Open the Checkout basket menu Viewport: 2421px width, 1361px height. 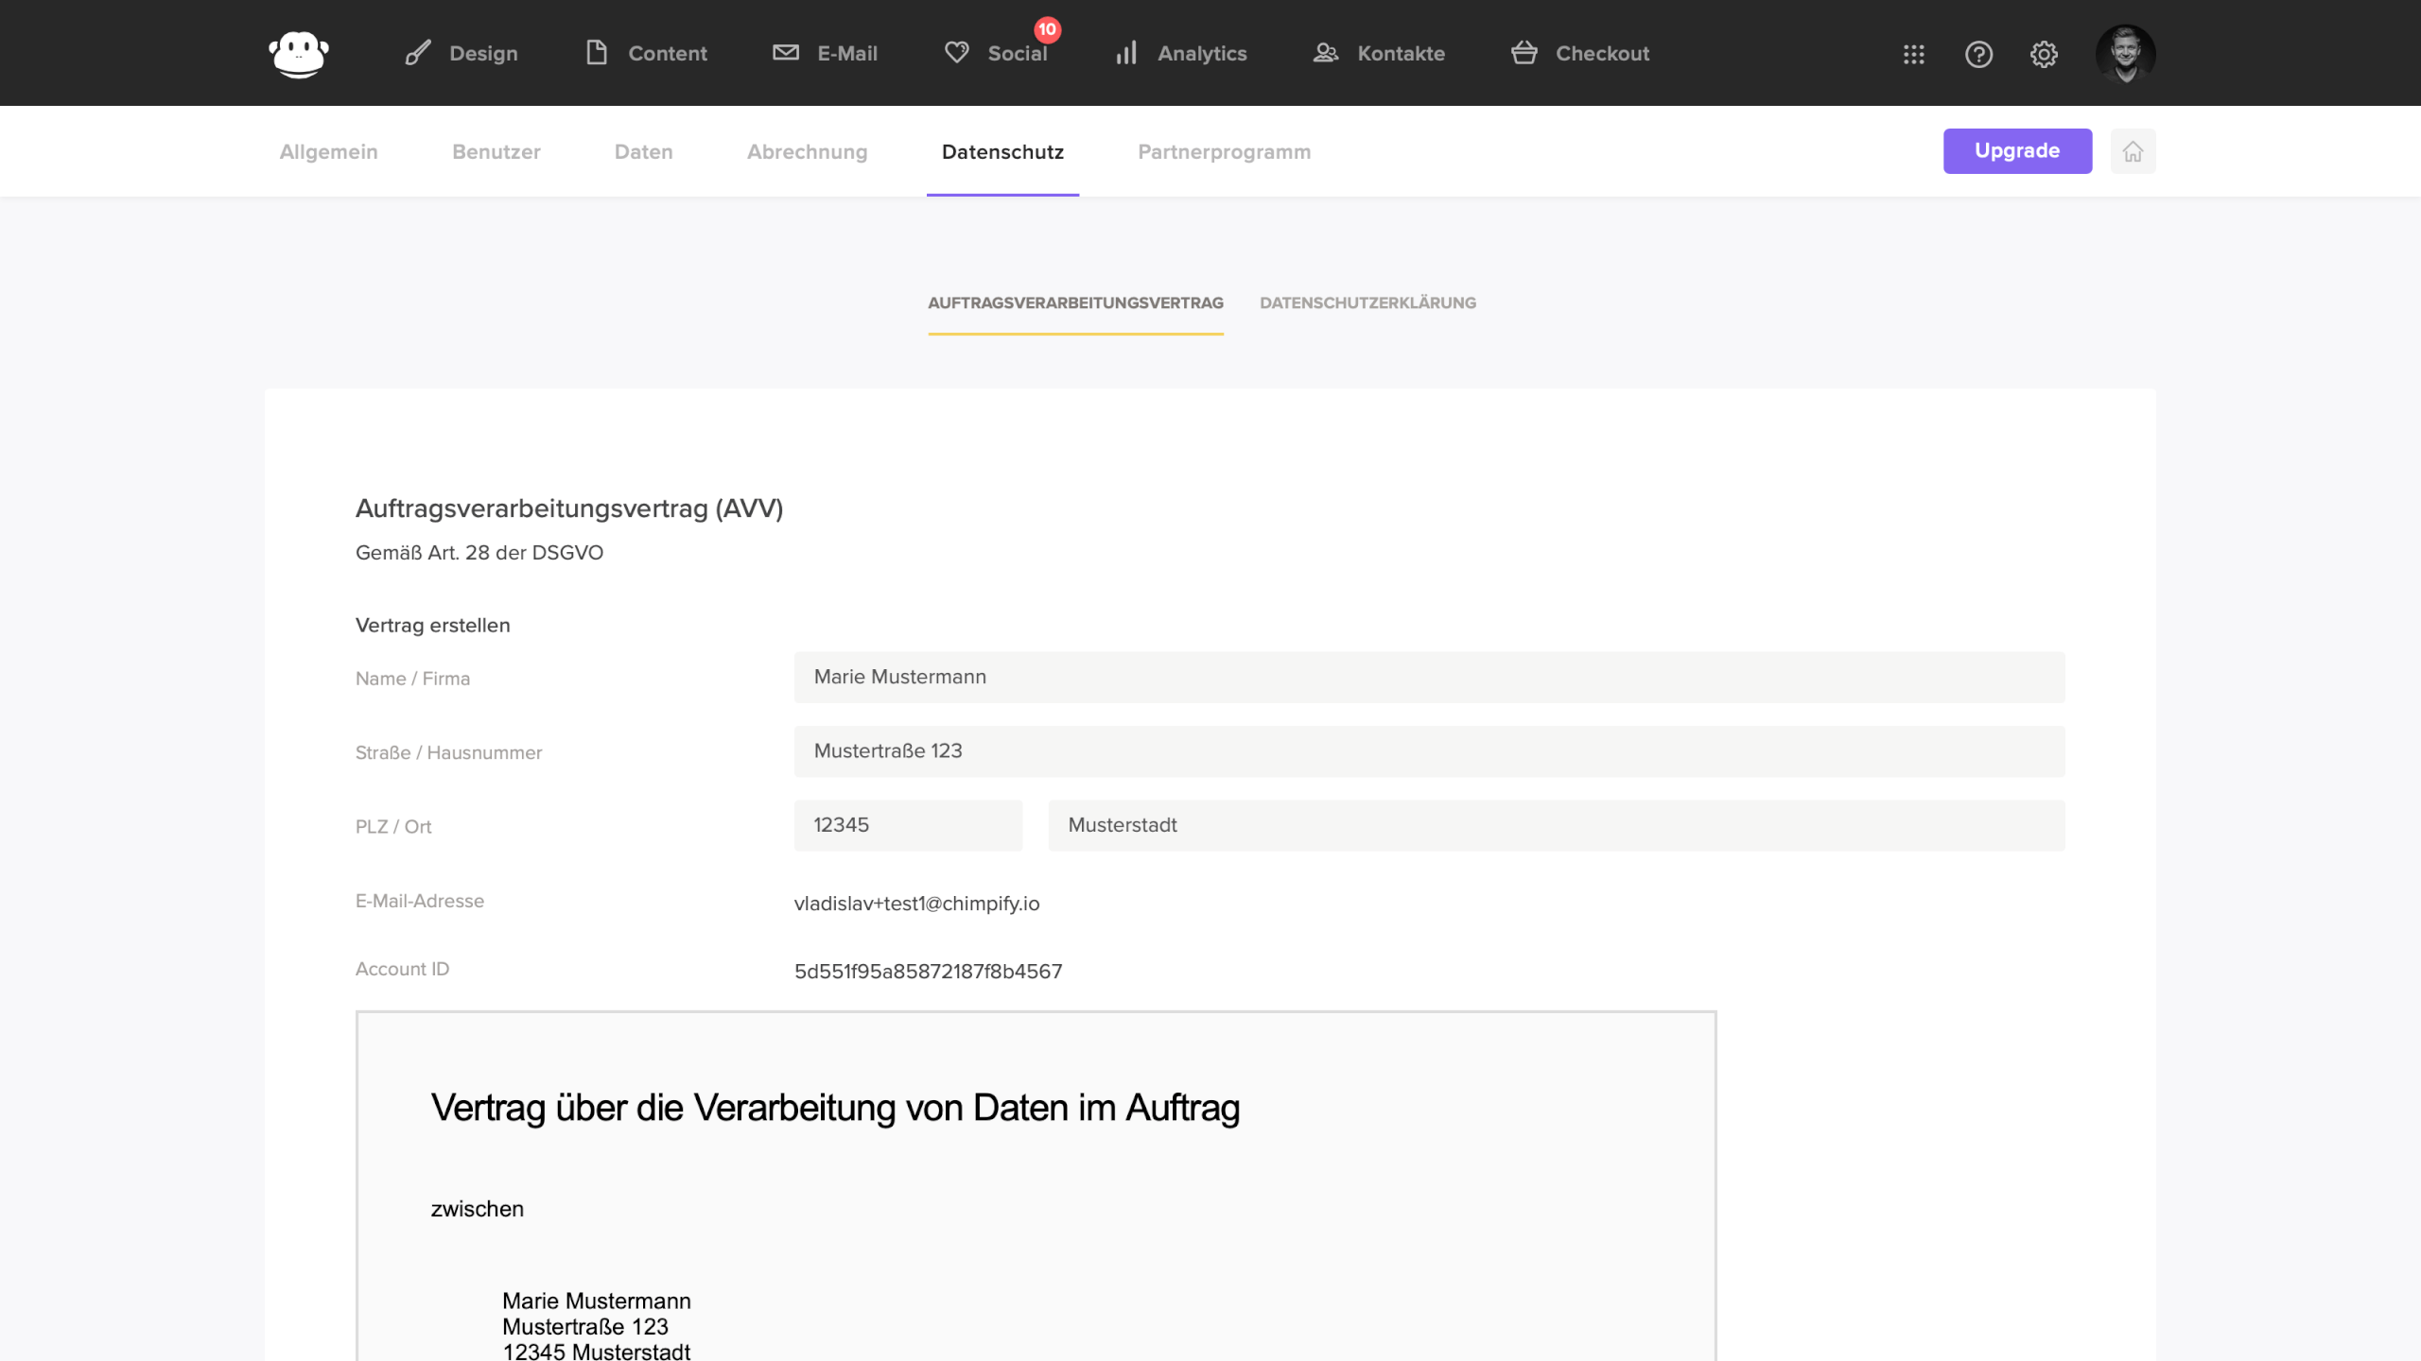click(x=1580, y=54)
